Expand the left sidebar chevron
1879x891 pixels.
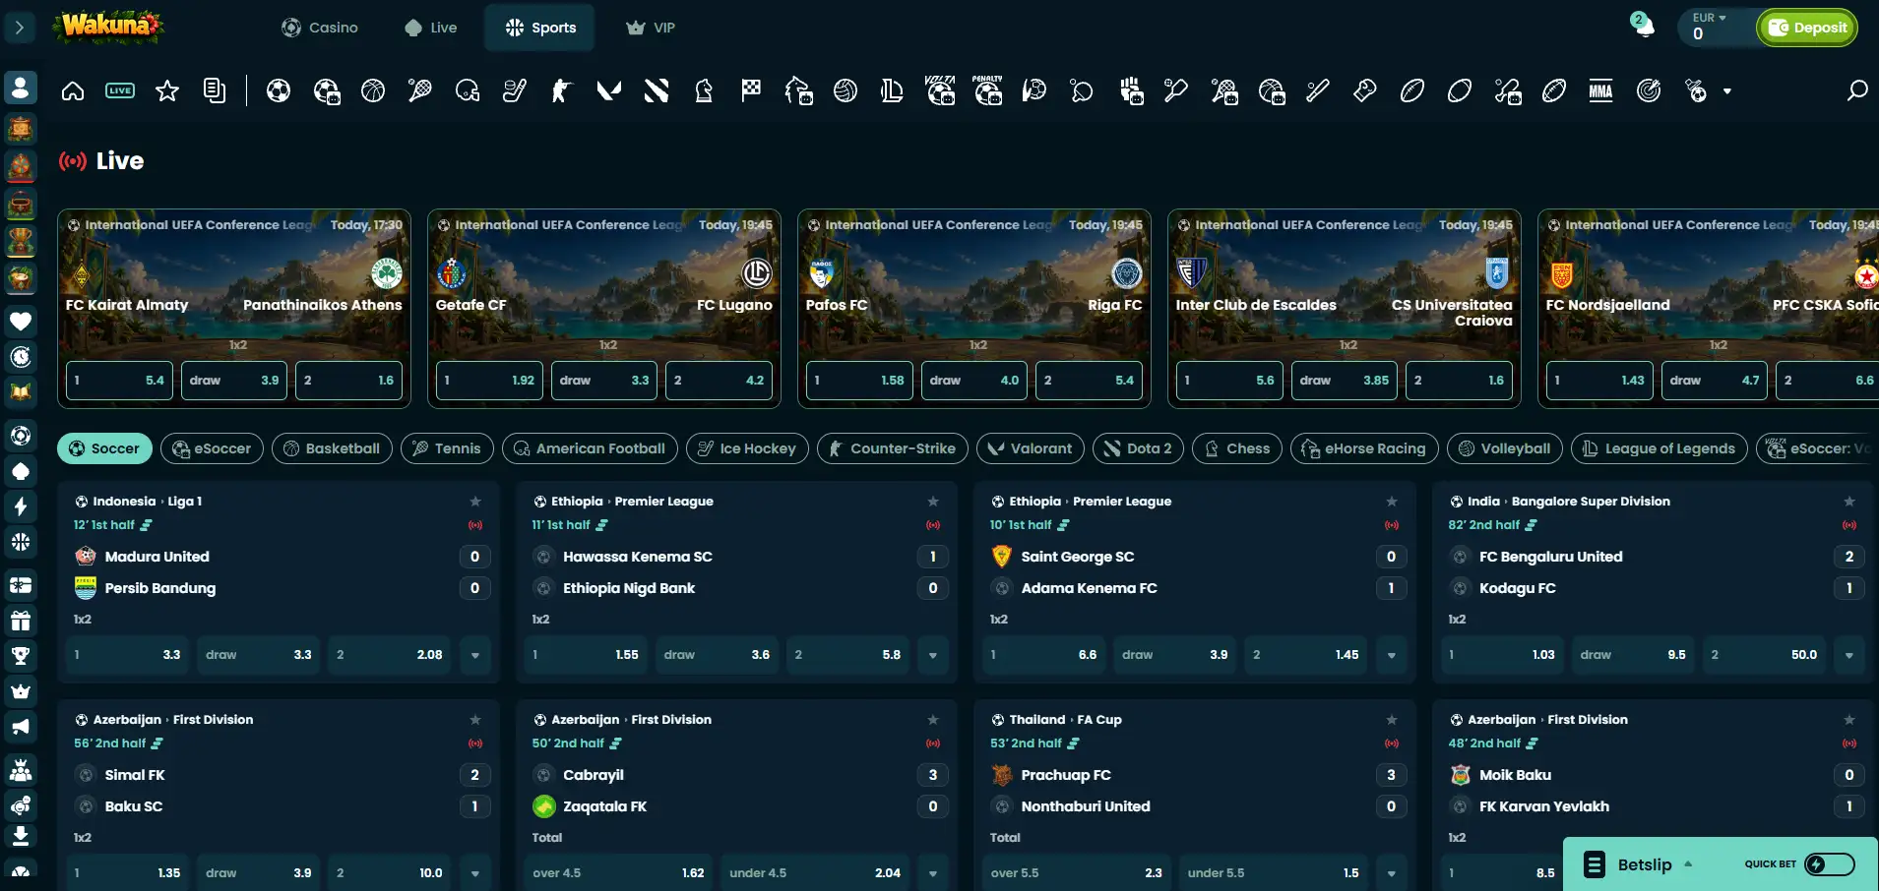(20, 28)
